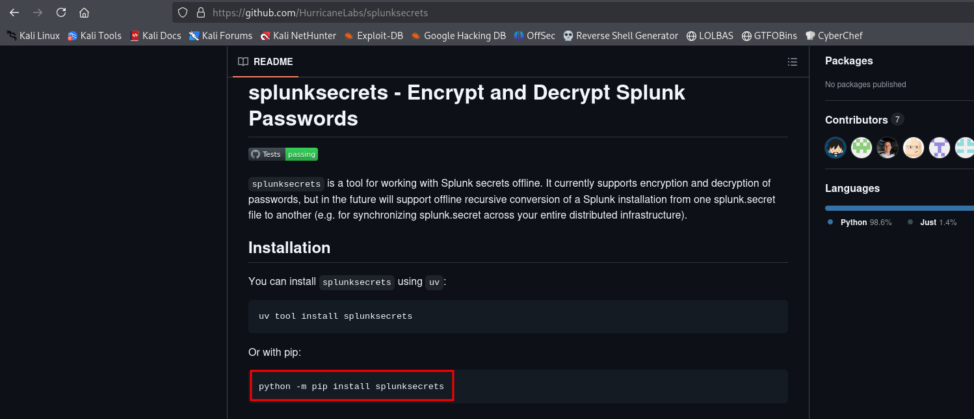Click the browser back arrow
Viewport: 974px width, 419px height.
tap(14, 12)
